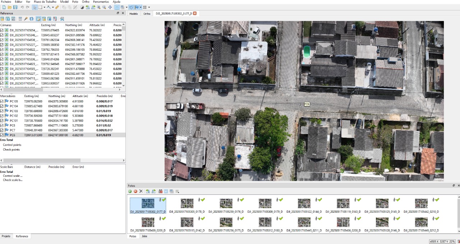Image resolution: width=460 pixels, height=244 pixels.
Task: Click the Update transform refresh arrows icon
Action: pos(31,19)
